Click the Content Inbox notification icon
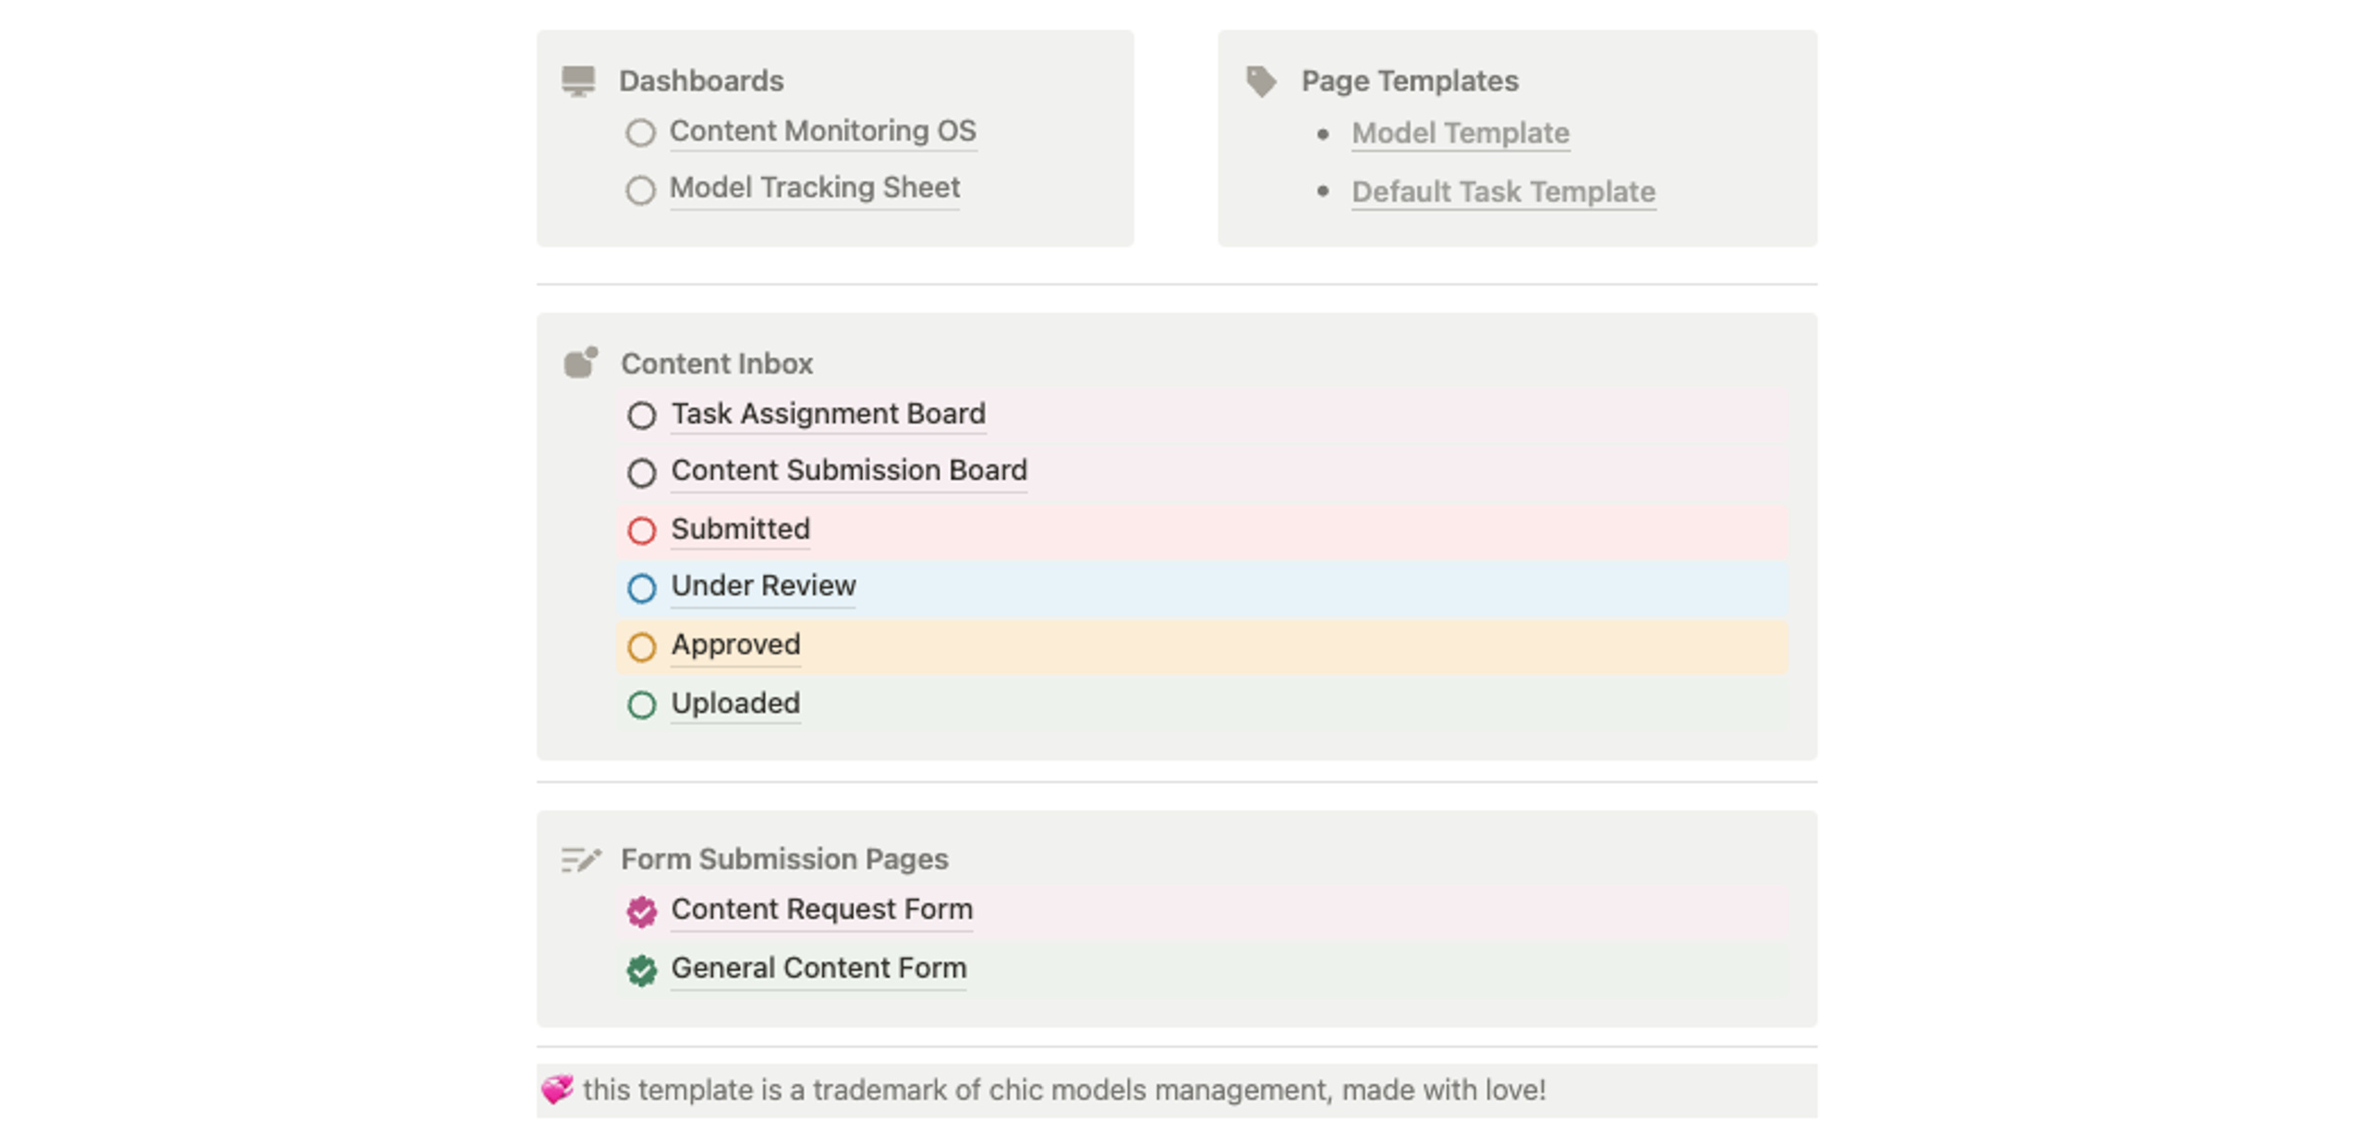Screen dimensions: 2365x1122 click(x=581, y=363)
